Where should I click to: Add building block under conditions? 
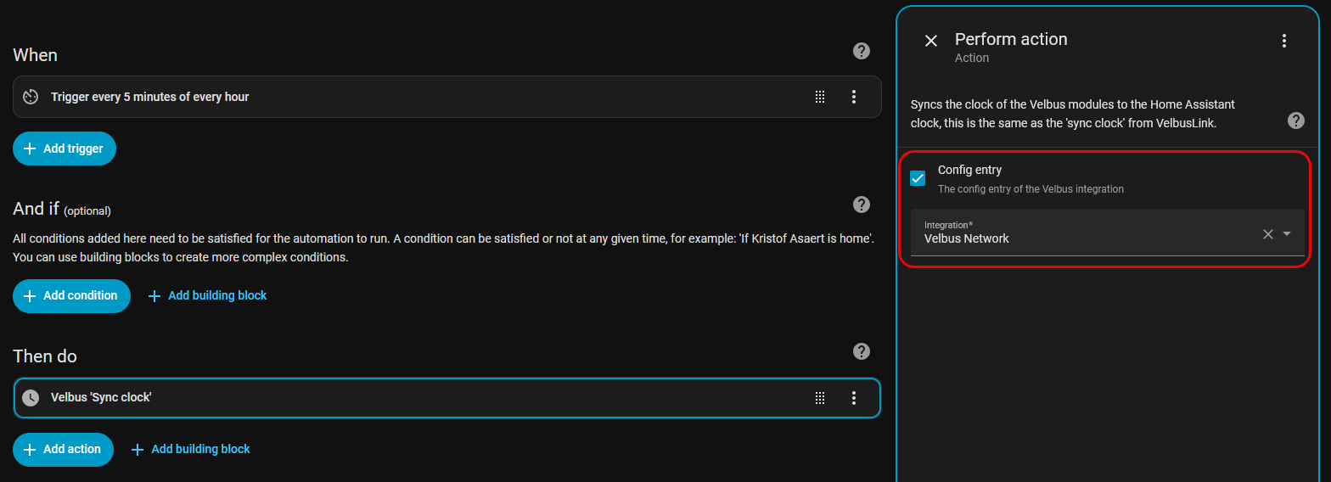(x=208, y=295)
